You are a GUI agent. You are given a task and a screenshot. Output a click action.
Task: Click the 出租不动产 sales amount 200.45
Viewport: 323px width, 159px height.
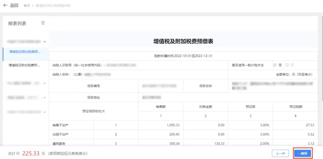[175, 134]
